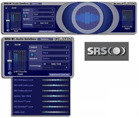The width and height of the screenshot is (139, 118).
Task: Toggle On/Off switch in the large window
Action: [13, 8]
